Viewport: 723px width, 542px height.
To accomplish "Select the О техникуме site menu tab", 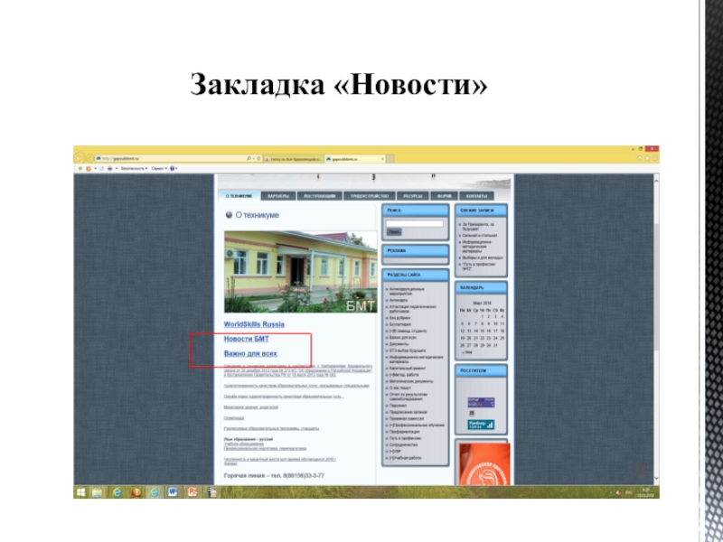I will click(x=239, y=196).
